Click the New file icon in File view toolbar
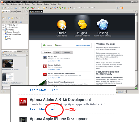This screenshot has height=122, width=139. point(3,18)
